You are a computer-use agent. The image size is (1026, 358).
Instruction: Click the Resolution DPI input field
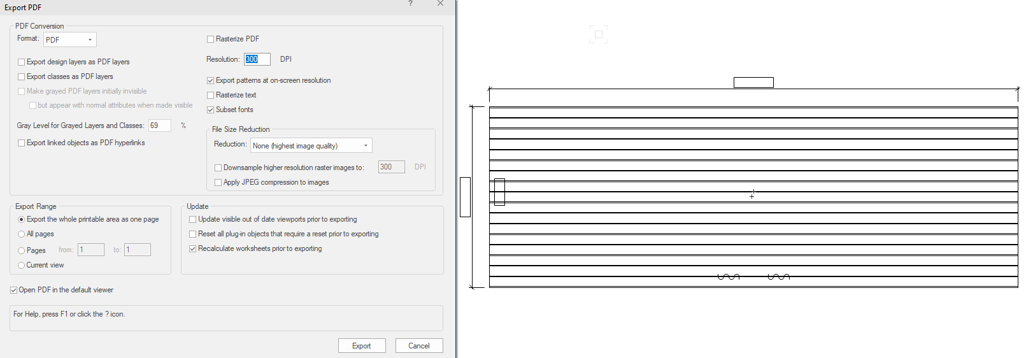257,59
